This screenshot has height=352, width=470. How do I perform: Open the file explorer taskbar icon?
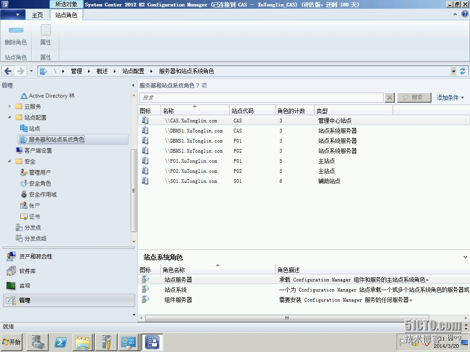(83, 342)
